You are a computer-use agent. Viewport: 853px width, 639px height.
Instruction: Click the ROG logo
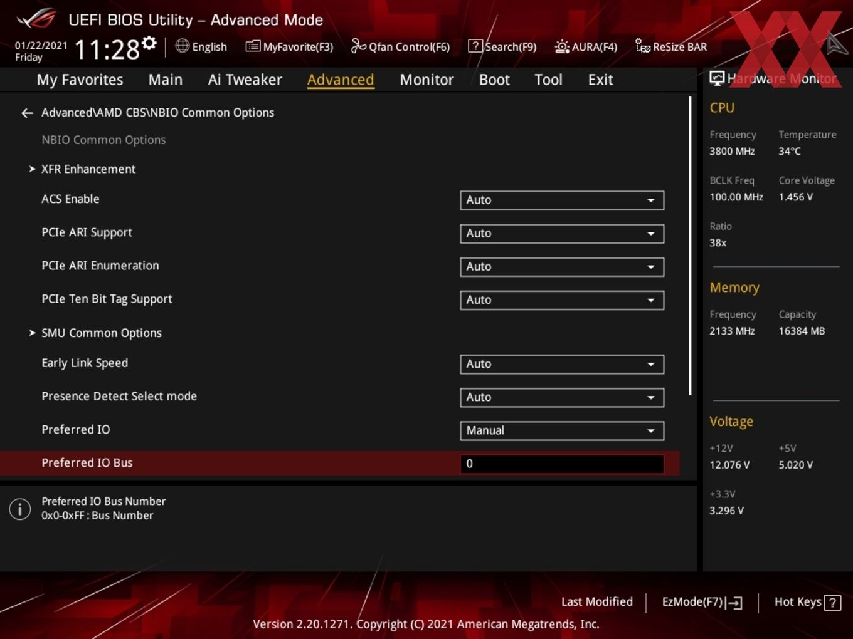coord(36,19)
